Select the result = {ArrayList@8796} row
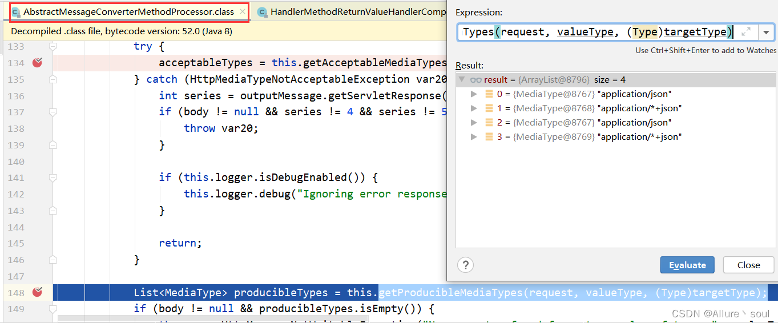Image resolution: width=778 pixels, height=323 pixels. pyautogui.click(x=616, y=80)
